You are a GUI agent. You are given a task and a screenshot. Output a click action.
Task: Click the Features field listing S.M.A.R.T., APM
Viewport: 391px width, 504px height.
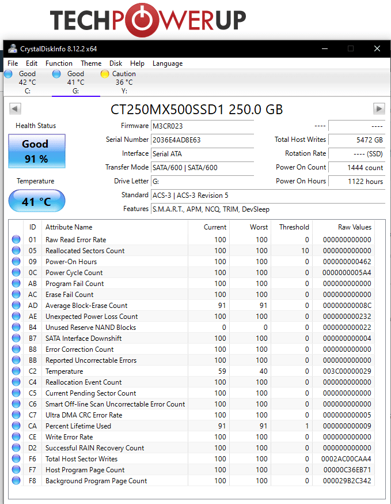coord(268,209)
